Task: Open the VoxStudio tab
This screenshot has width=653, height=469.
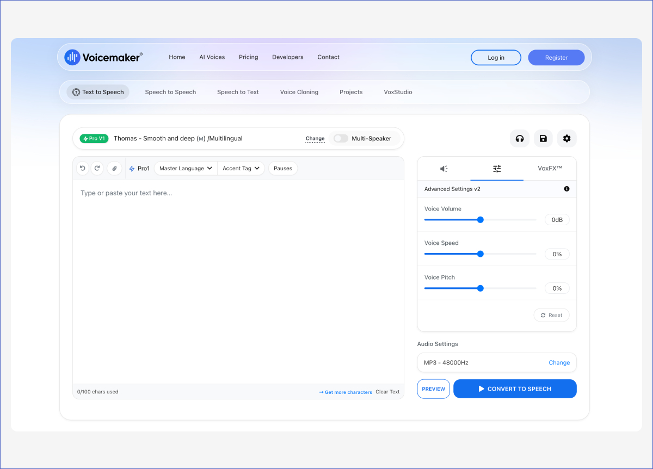Action: (x=398, y=92)
